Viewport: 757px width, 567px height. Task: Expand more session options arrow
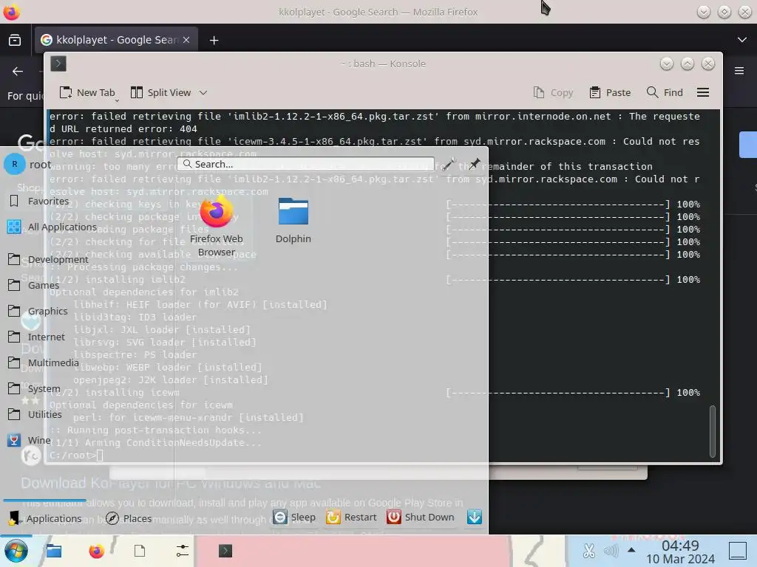click(475, 517)
